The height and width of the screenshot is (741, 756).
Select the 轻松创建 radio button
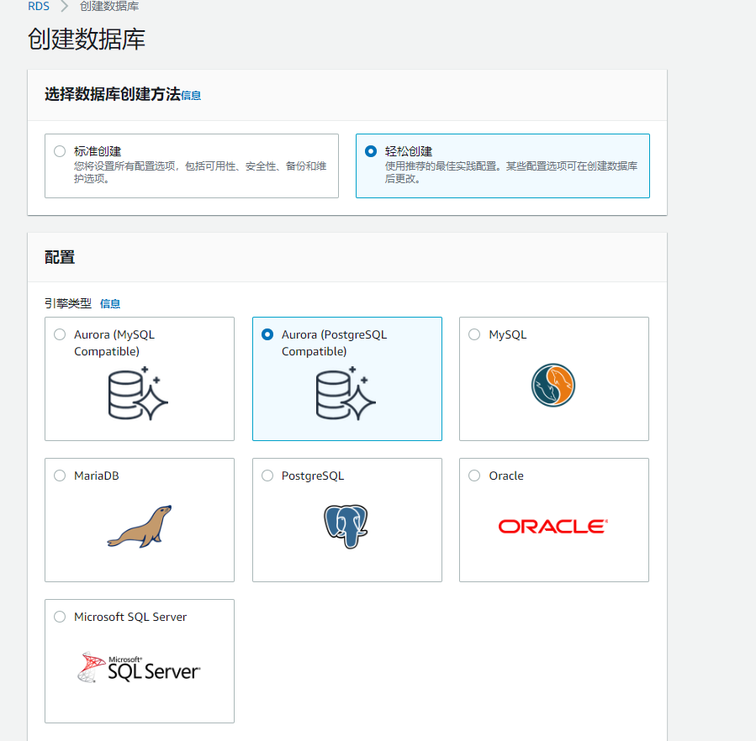coord(371,151)
